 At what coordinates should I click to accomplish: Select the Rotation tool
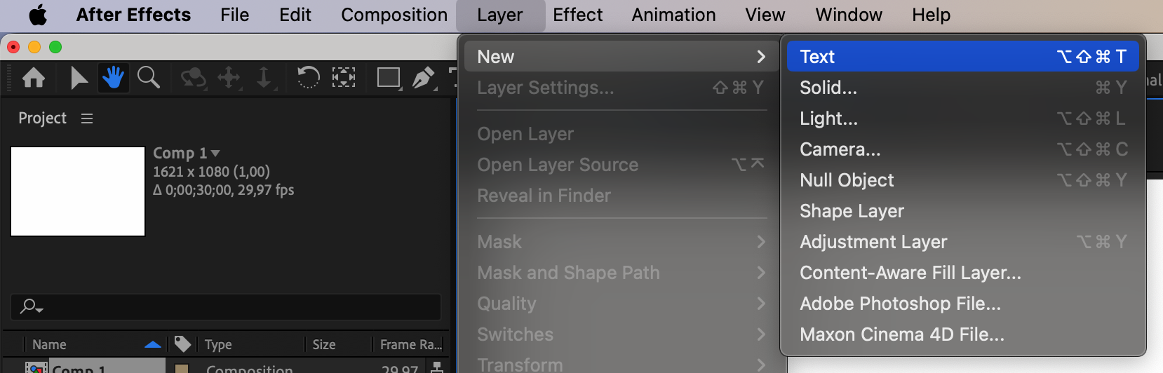[308, 77]
